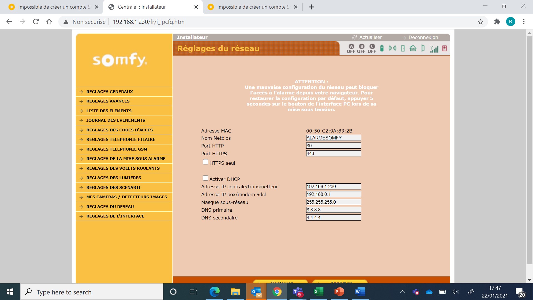Open REGLAGES GENERAUX menu

[x=124, y=92]
